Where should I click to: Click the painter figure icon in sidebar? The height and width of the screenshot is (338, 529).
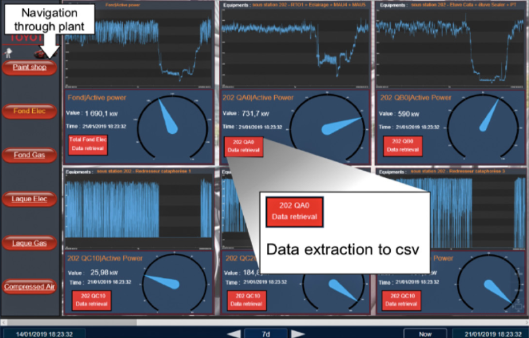8,52
